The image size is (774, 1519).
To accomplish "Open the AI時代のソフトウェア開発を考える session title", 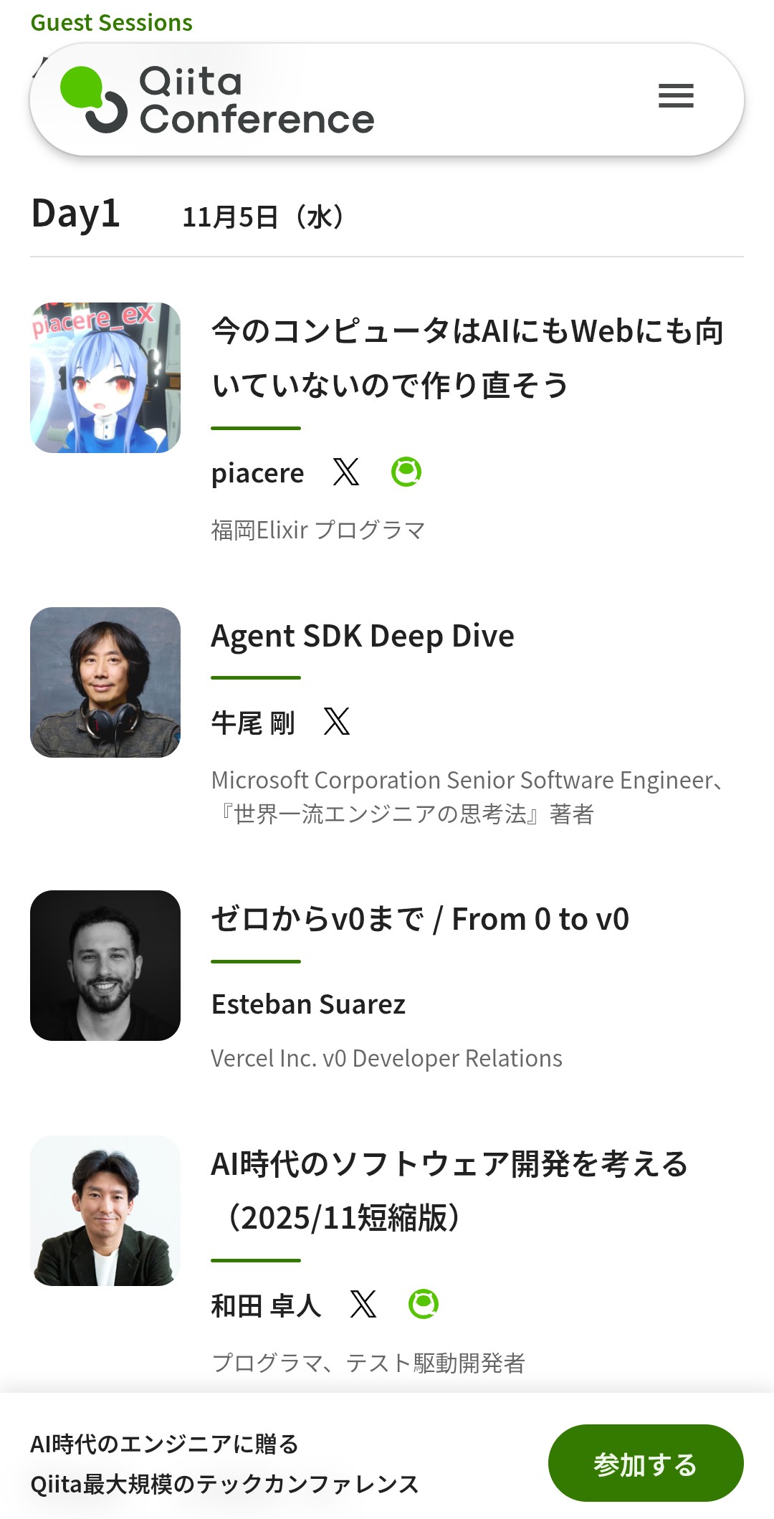I will pyautogui.click(x=449, y=1191).
